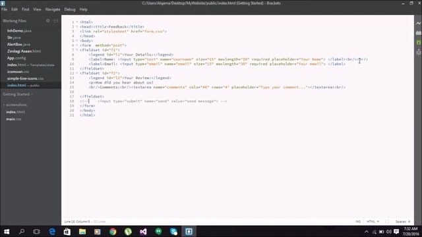Open the green uTorrent taskbar icon

point(128,231)
